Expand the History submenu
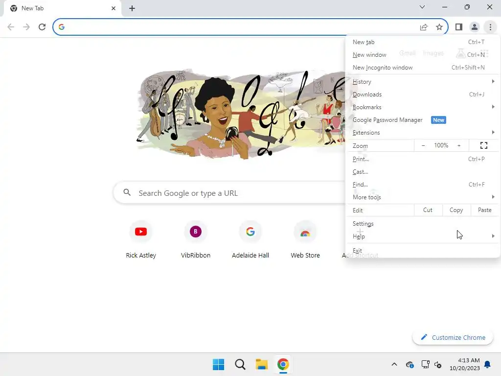The image size is (501, 376). [x=422, y=82]
